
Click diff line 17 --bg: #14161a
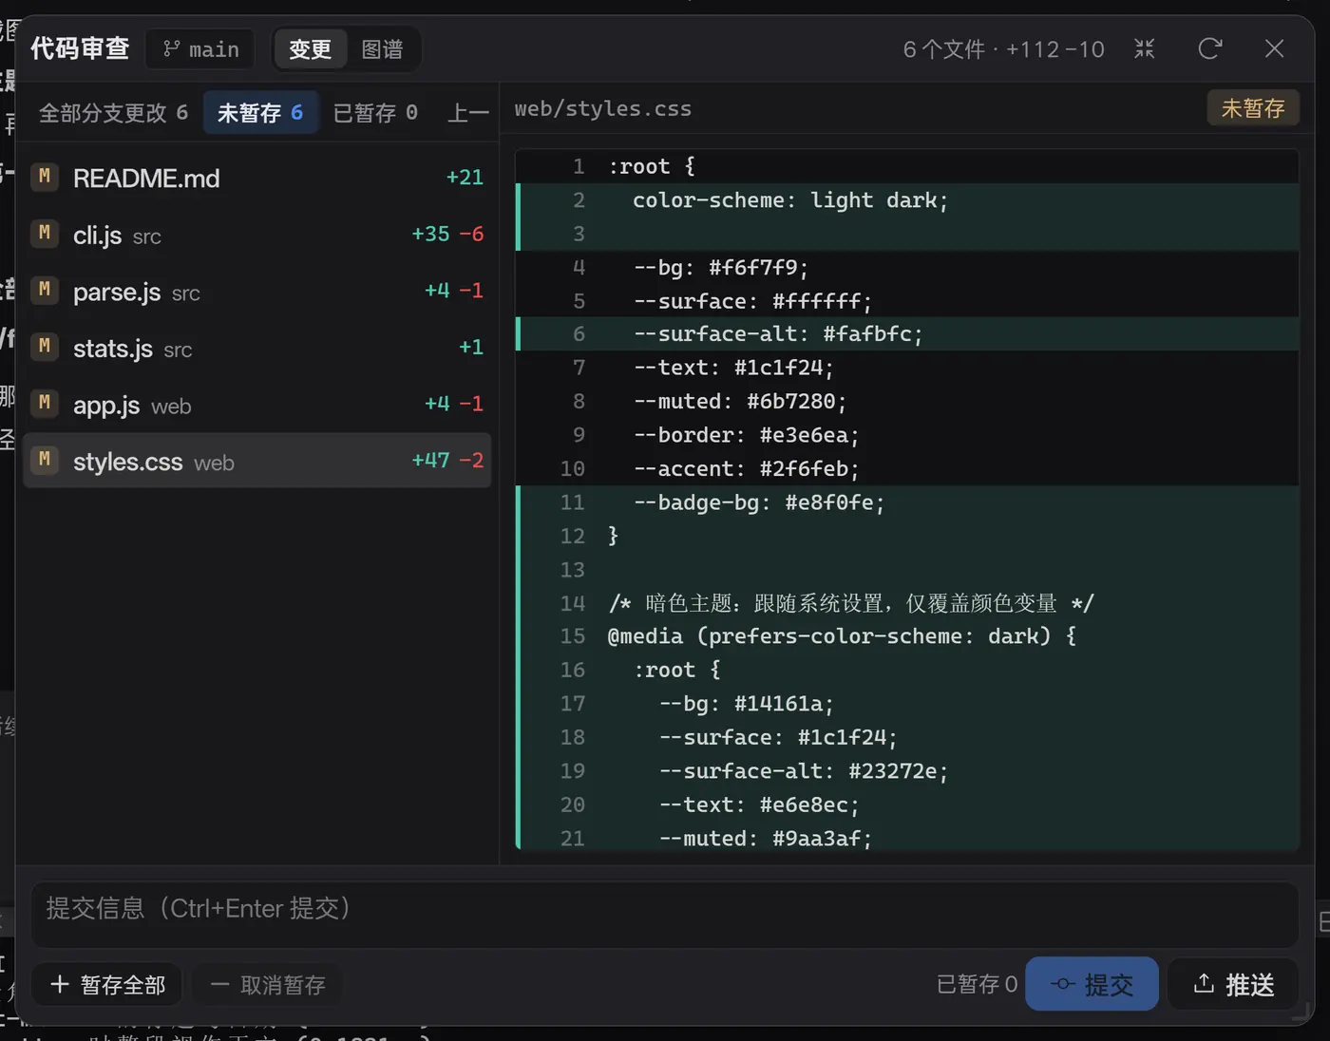tap(907, 704)
